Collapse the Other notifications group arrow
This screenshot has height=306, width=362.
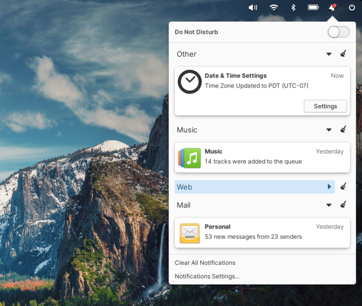[x=329, y=54]
